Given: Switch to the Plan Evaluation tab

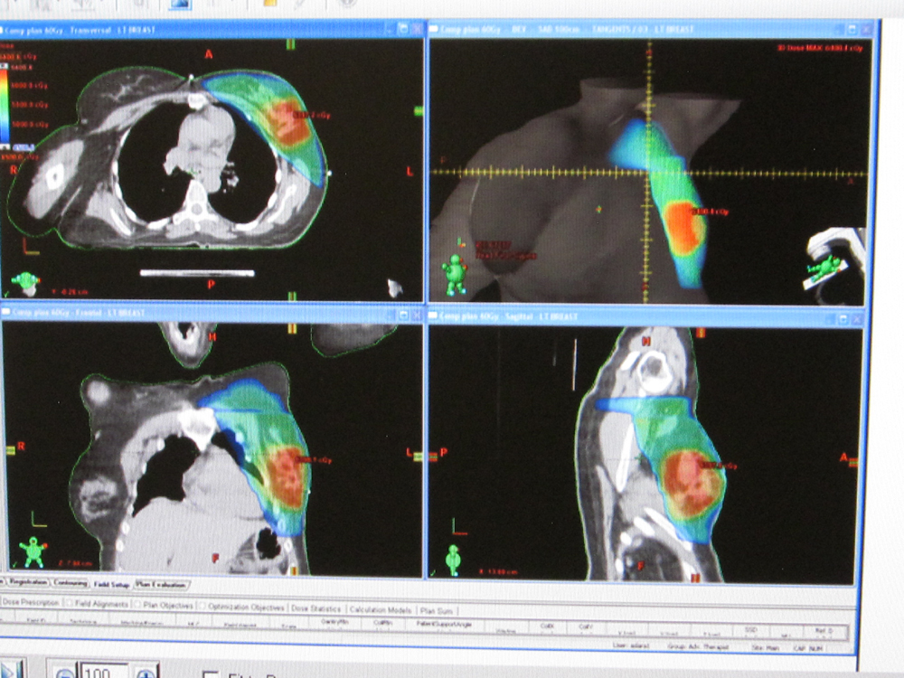Looking at the screenshot, I should coord(161,585).
